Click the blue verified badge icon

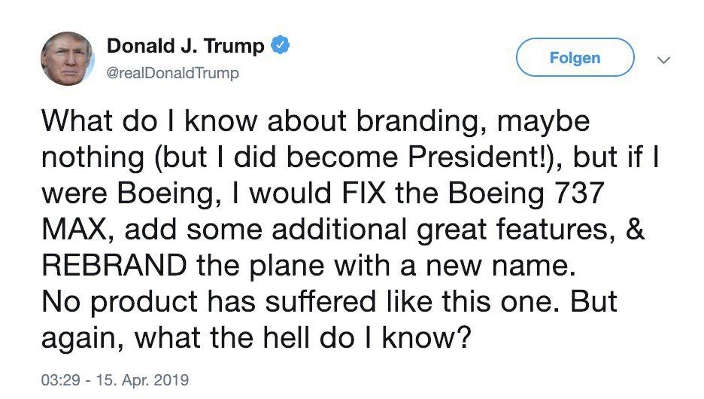(281, 46)
